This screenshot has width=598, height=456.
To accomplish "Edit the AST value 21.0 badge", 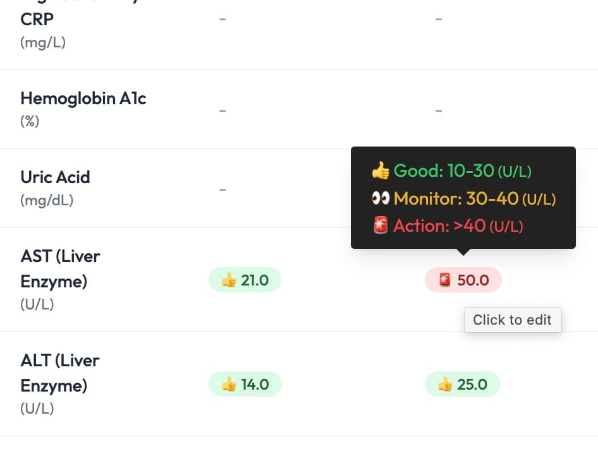I will (245, 280).
